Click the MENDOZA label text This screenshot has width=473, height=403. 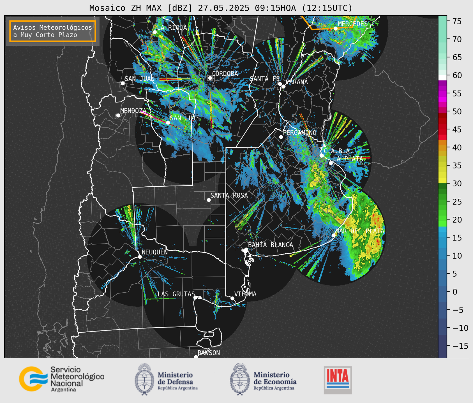pos(133,111)
